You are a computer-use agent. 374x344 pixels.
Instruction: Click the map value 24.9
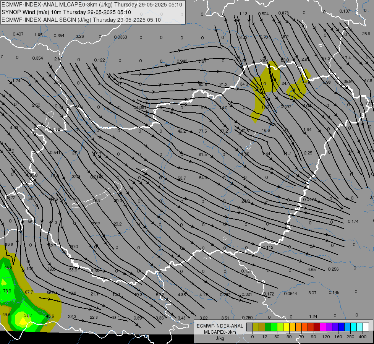tap(245, 201)
